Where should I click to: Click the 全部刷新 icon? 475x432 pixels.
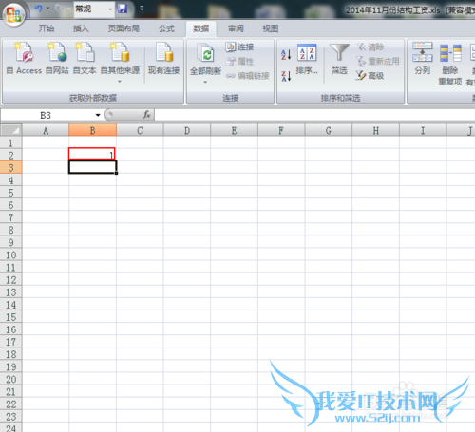(x=206, y=54)
